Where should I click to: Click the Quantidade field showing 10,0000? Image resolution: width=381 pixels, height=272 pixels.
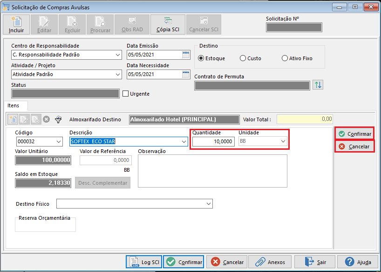point(213,141)
